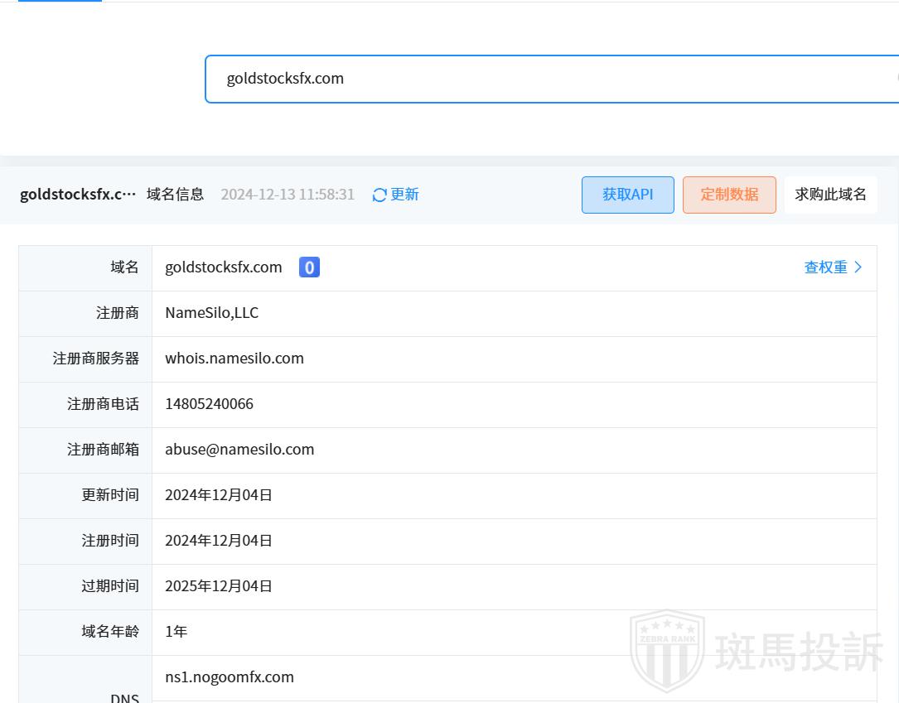
Task: Focus the domain search input field
Action: pyautogui.click(x=547, y=79)
